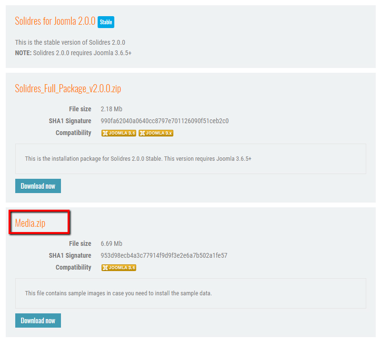Screen dimensions: 381x340
Task: Open the Solidres for Joomla 2.0.0 title link
Action: coord(55,21)
